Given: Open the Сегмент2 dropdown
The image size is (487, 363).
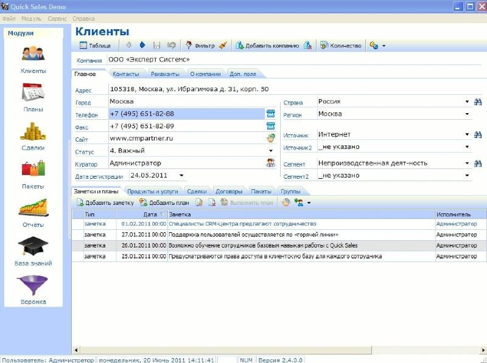Looking at the screenshot, I should 466,175.
